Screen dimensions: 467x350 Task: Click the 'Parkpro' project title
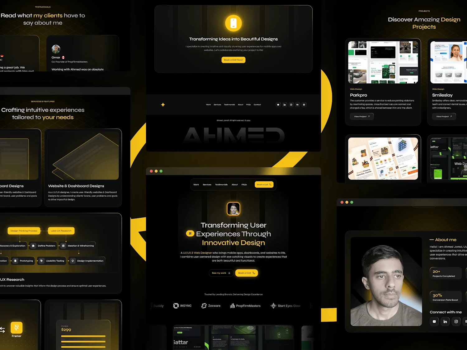(x=358, y=95)
